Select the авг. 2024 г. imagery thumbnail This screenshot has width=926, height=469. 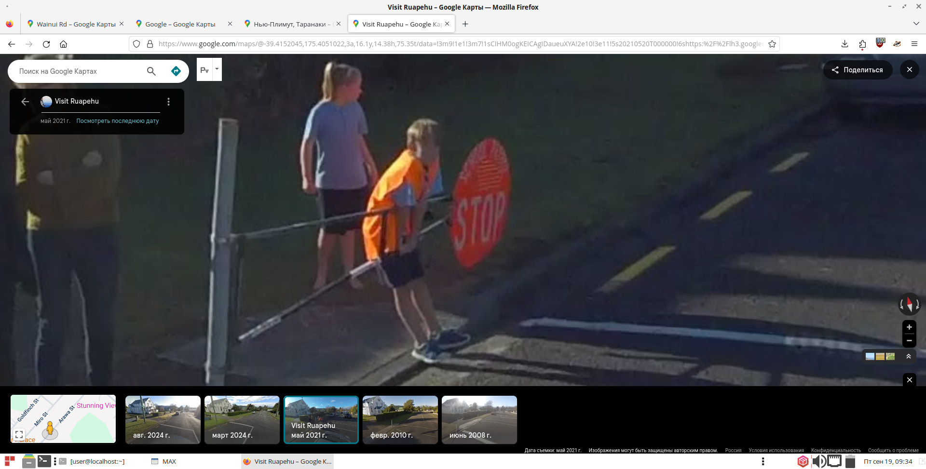pos(163,420)
